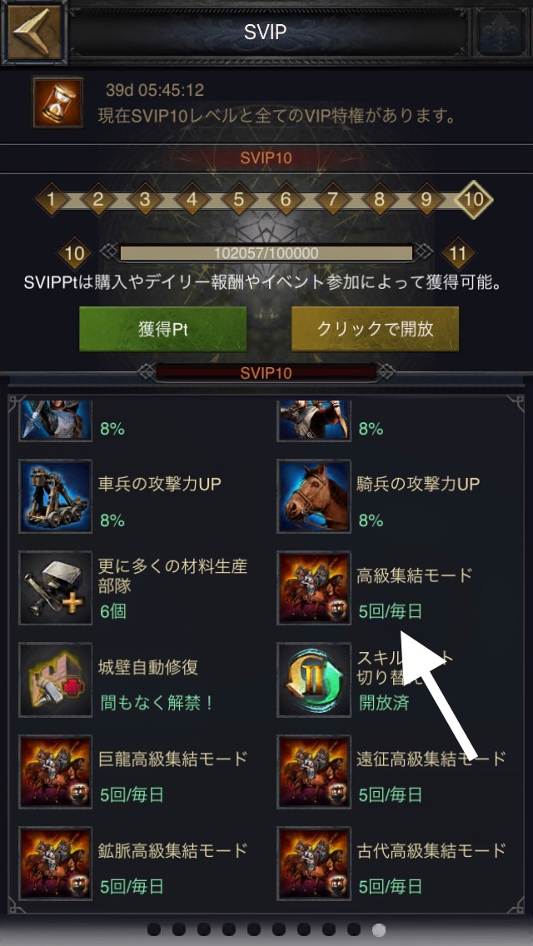Tap the anvil 材料生産部隊 icon
The height and width of the screenshot is (946, 533).
coord(56,588)
